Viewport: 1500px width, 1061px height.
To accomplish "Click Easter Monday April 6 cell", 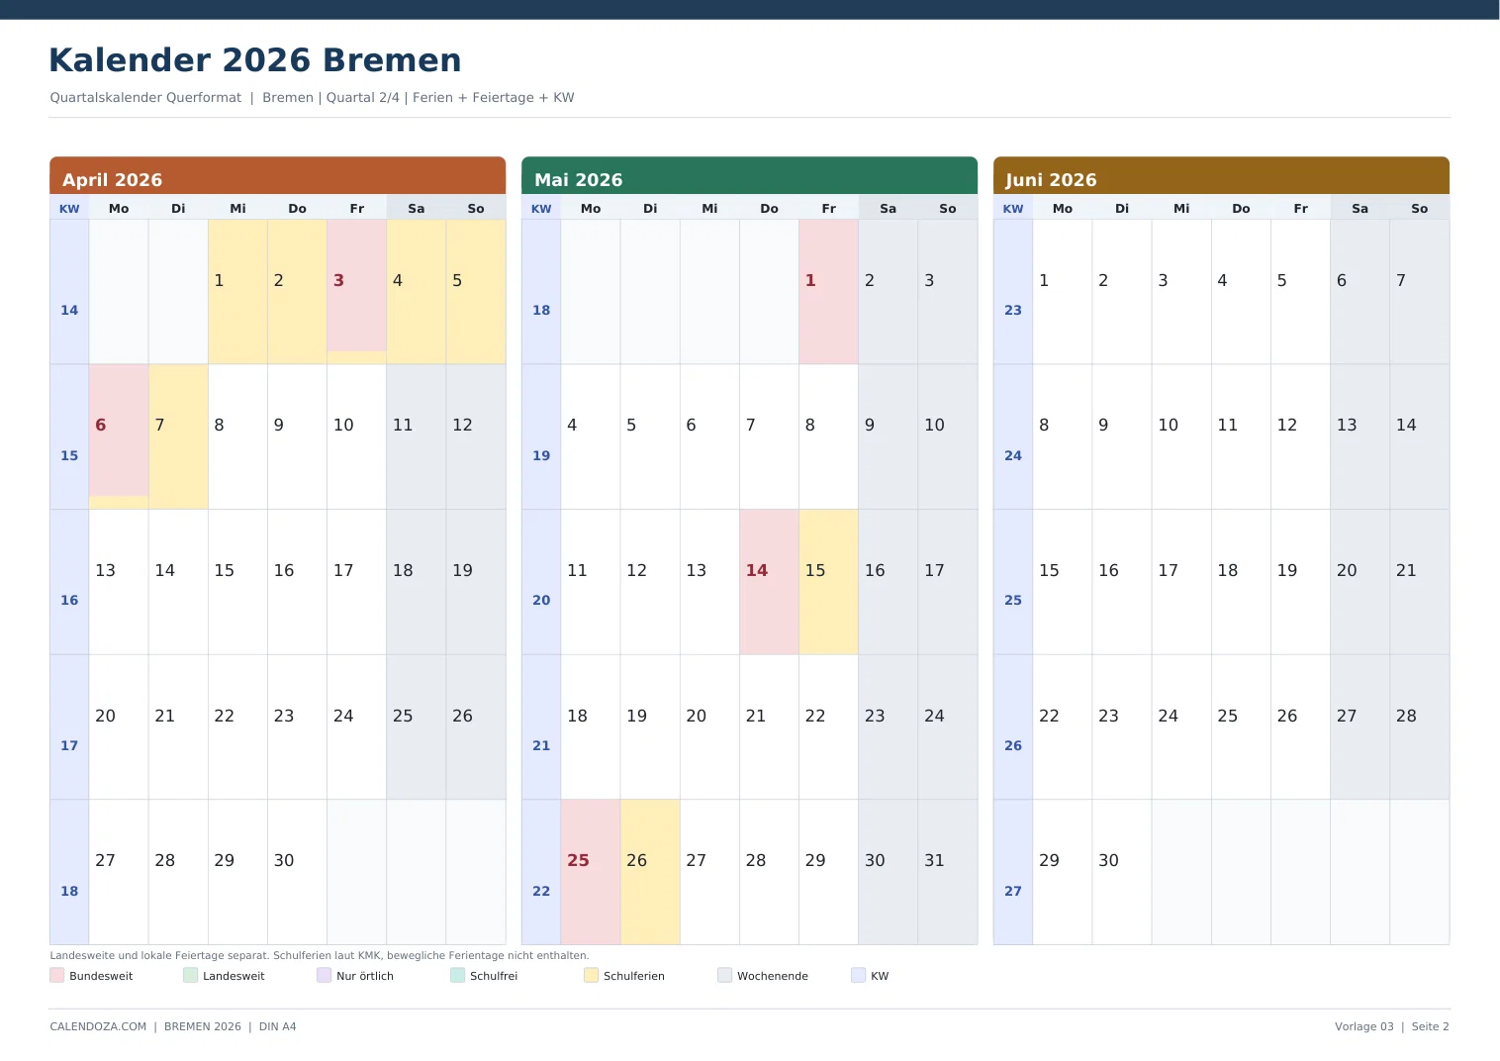I will (119, 436).
